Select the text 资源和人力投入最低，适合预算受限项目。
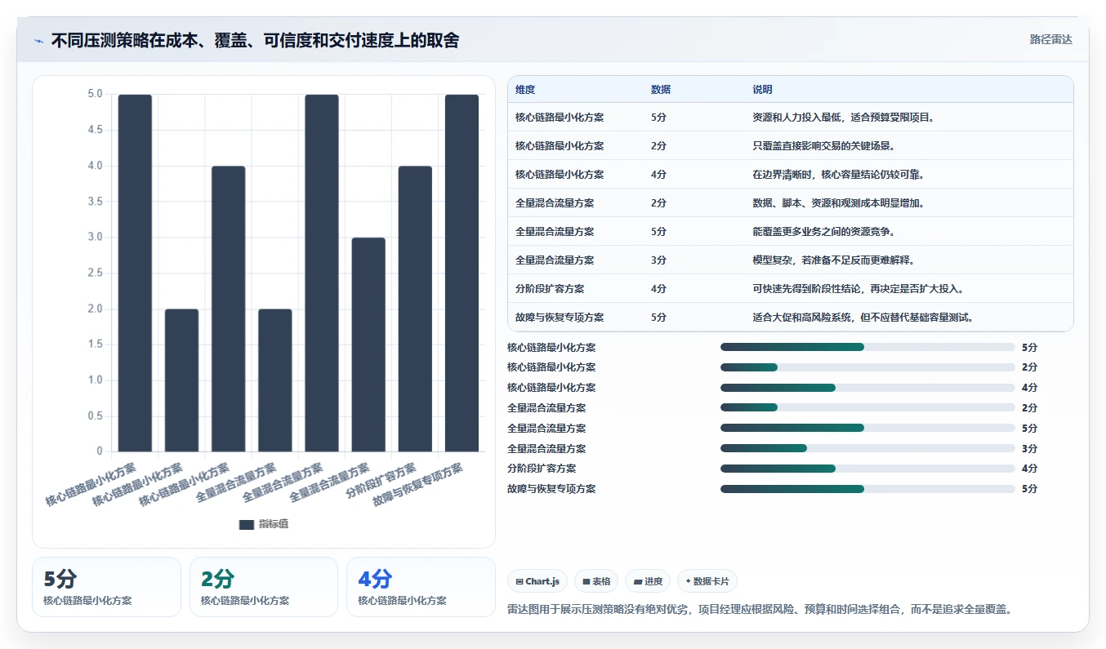 843,118
